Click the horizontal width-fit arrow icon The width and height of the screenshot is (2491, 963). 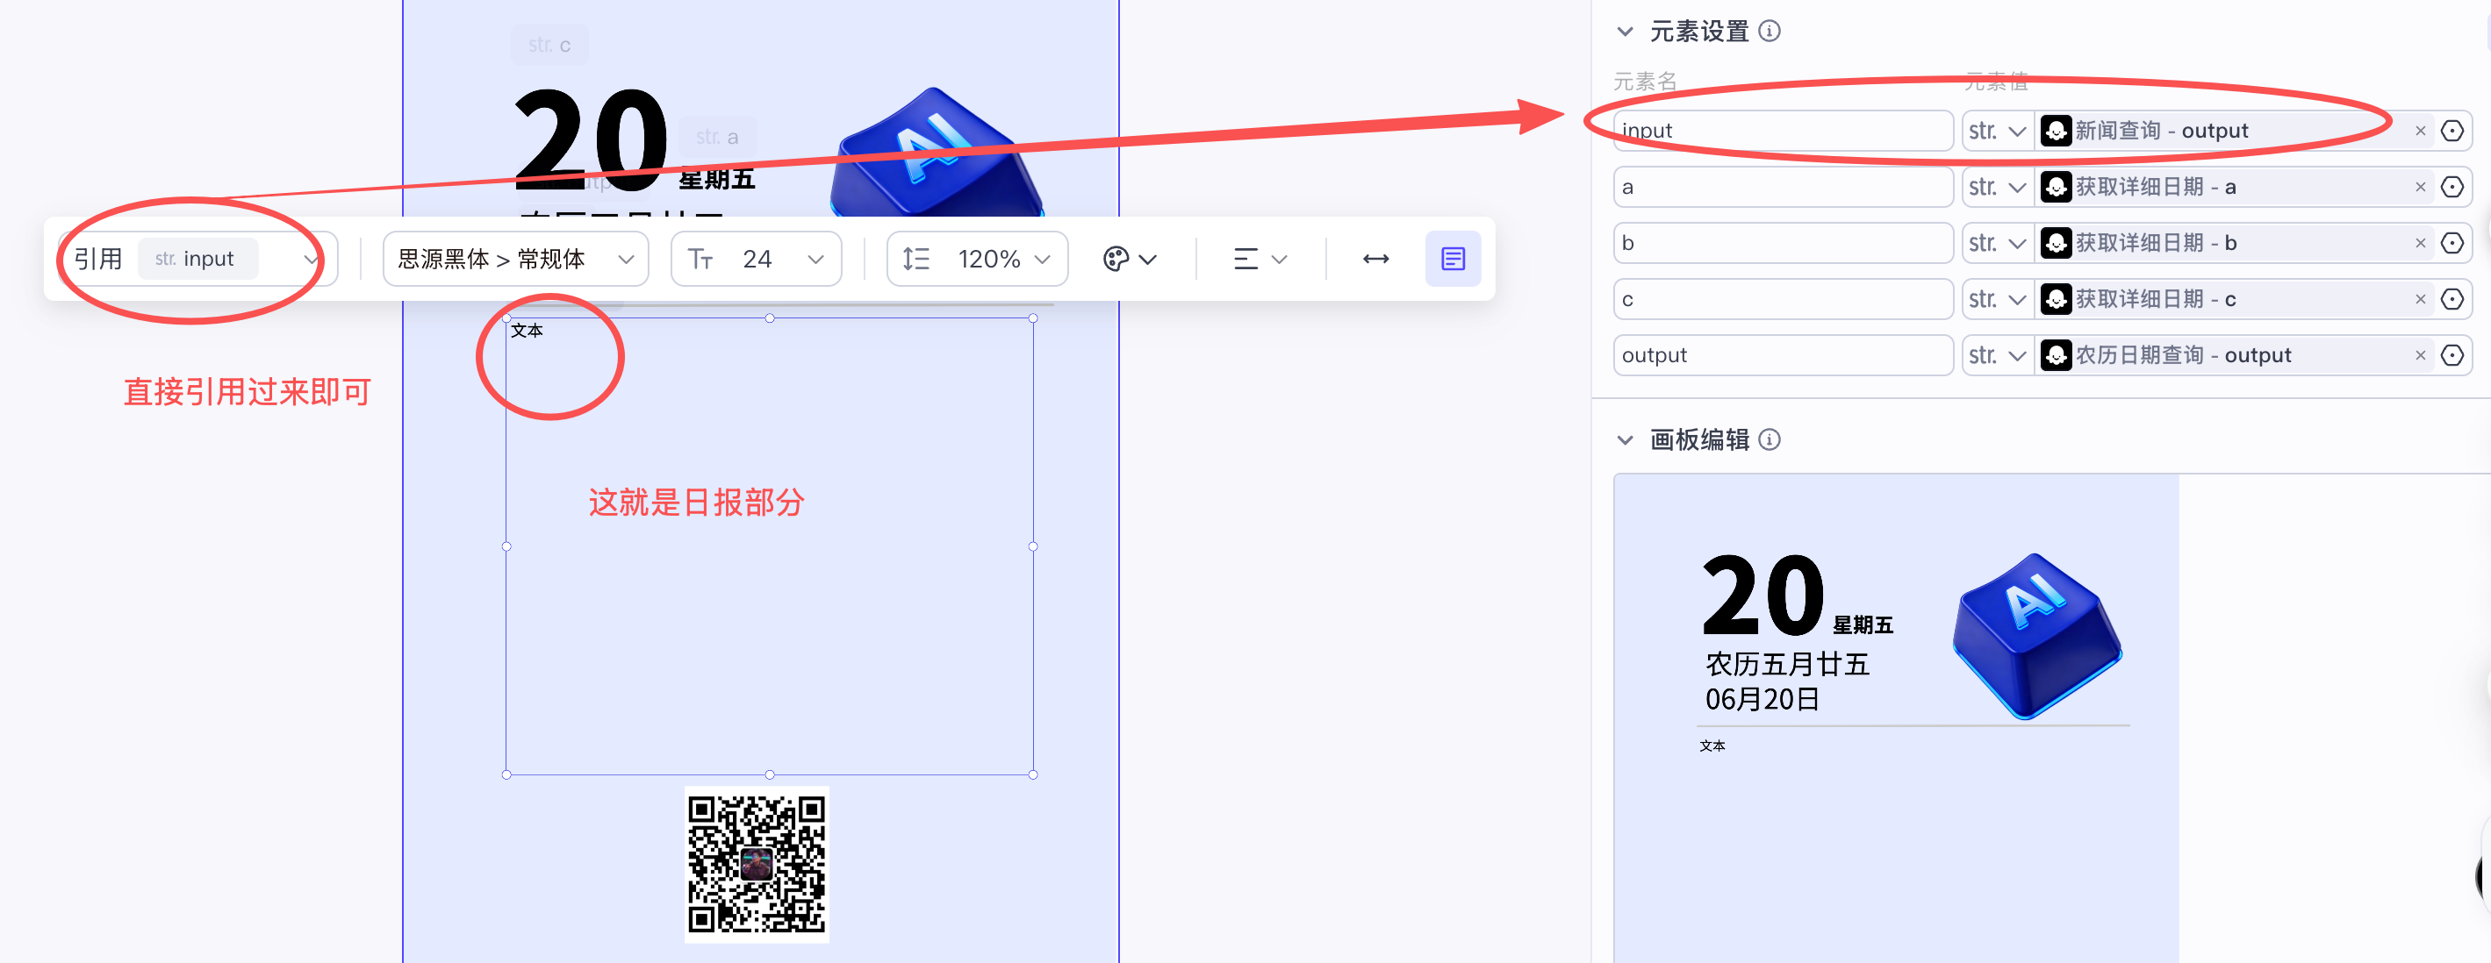1375,259
